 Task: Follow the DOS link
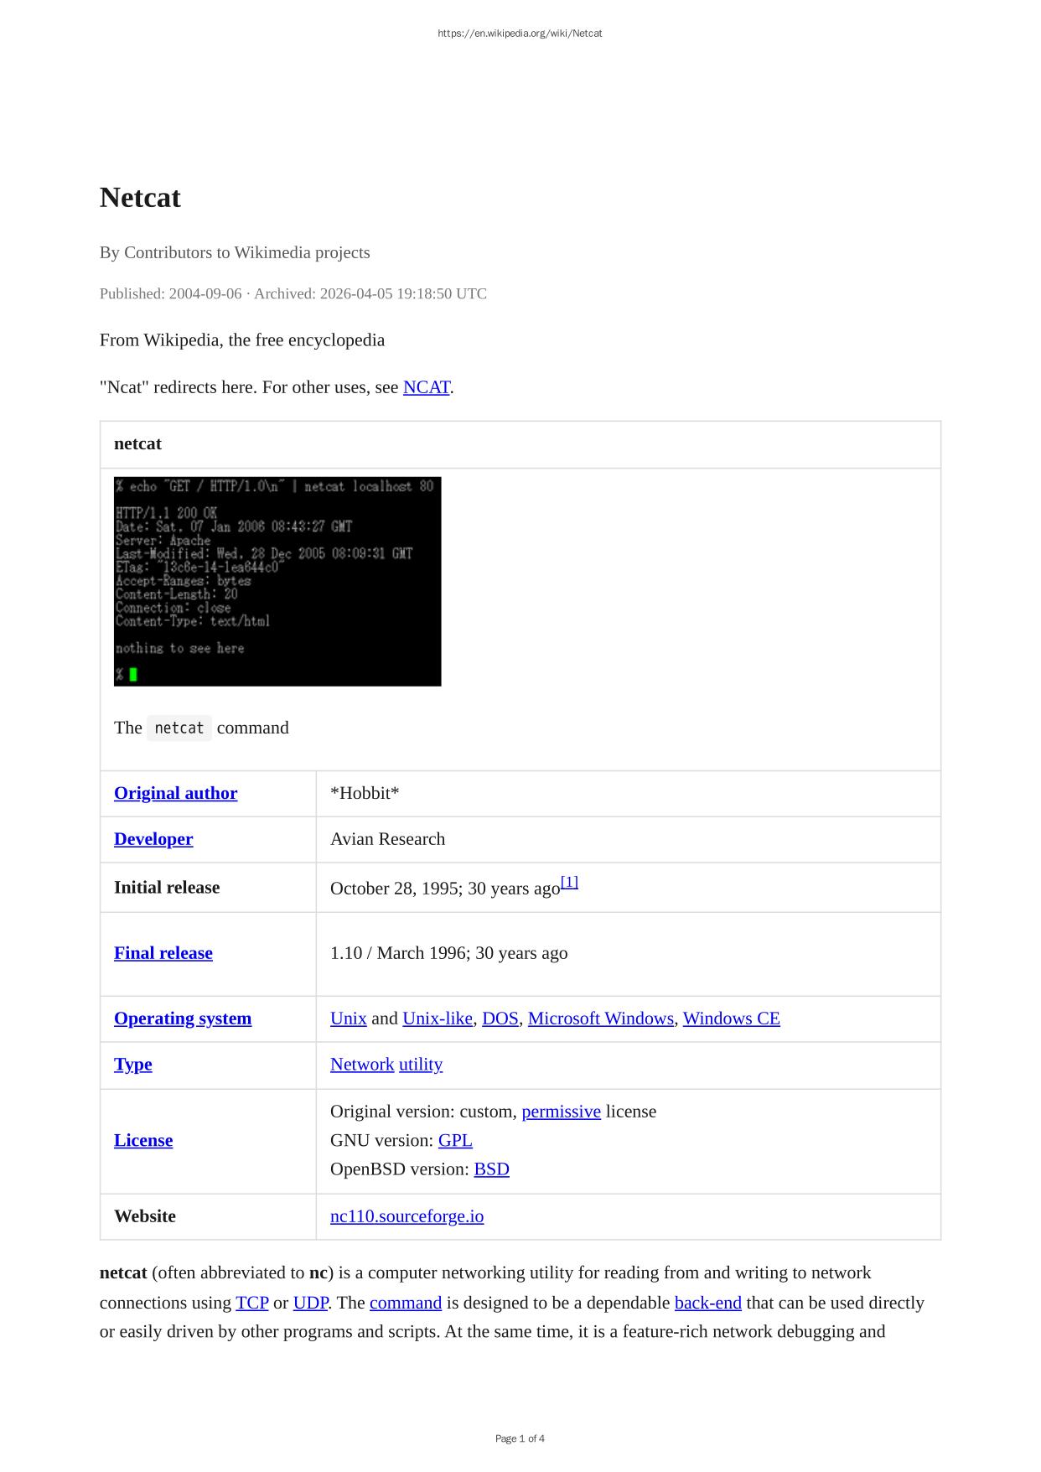click(500, 1018)
